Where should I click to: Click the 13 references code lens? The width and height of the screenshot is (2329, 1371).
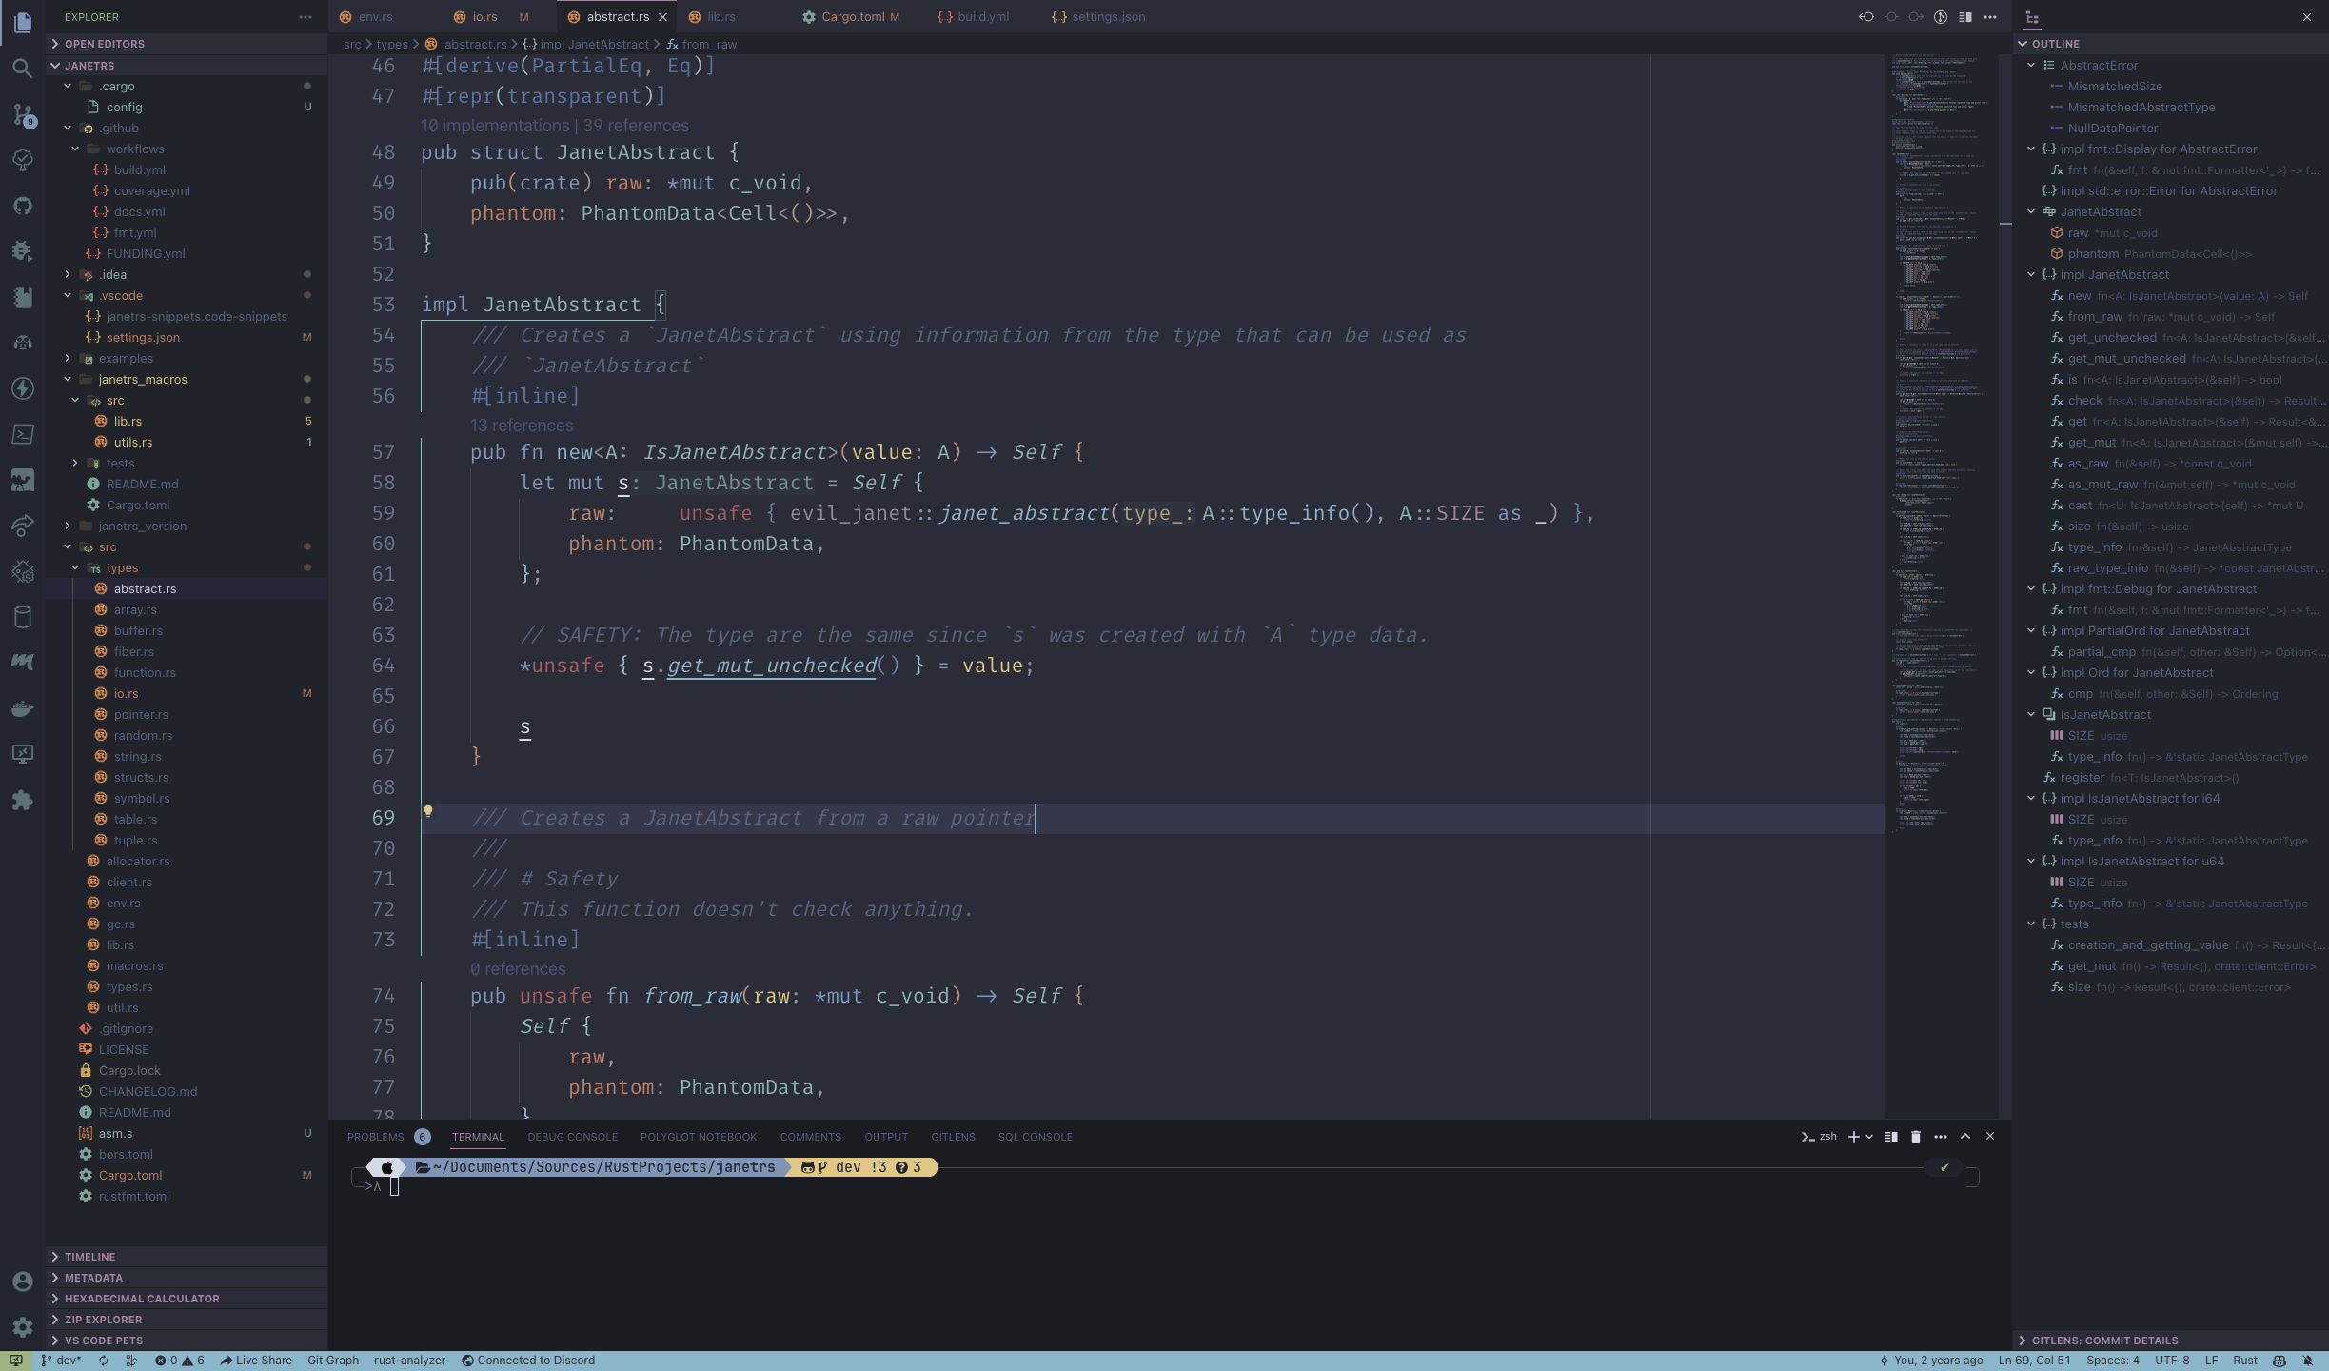(522, 426)
